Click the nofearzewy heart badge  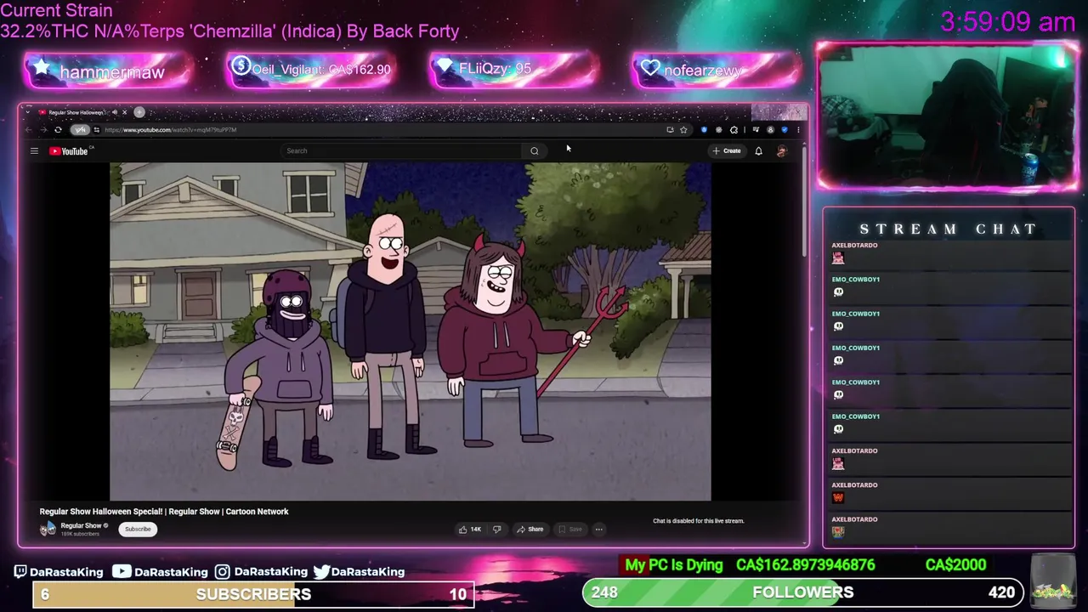tap(717, 70)
